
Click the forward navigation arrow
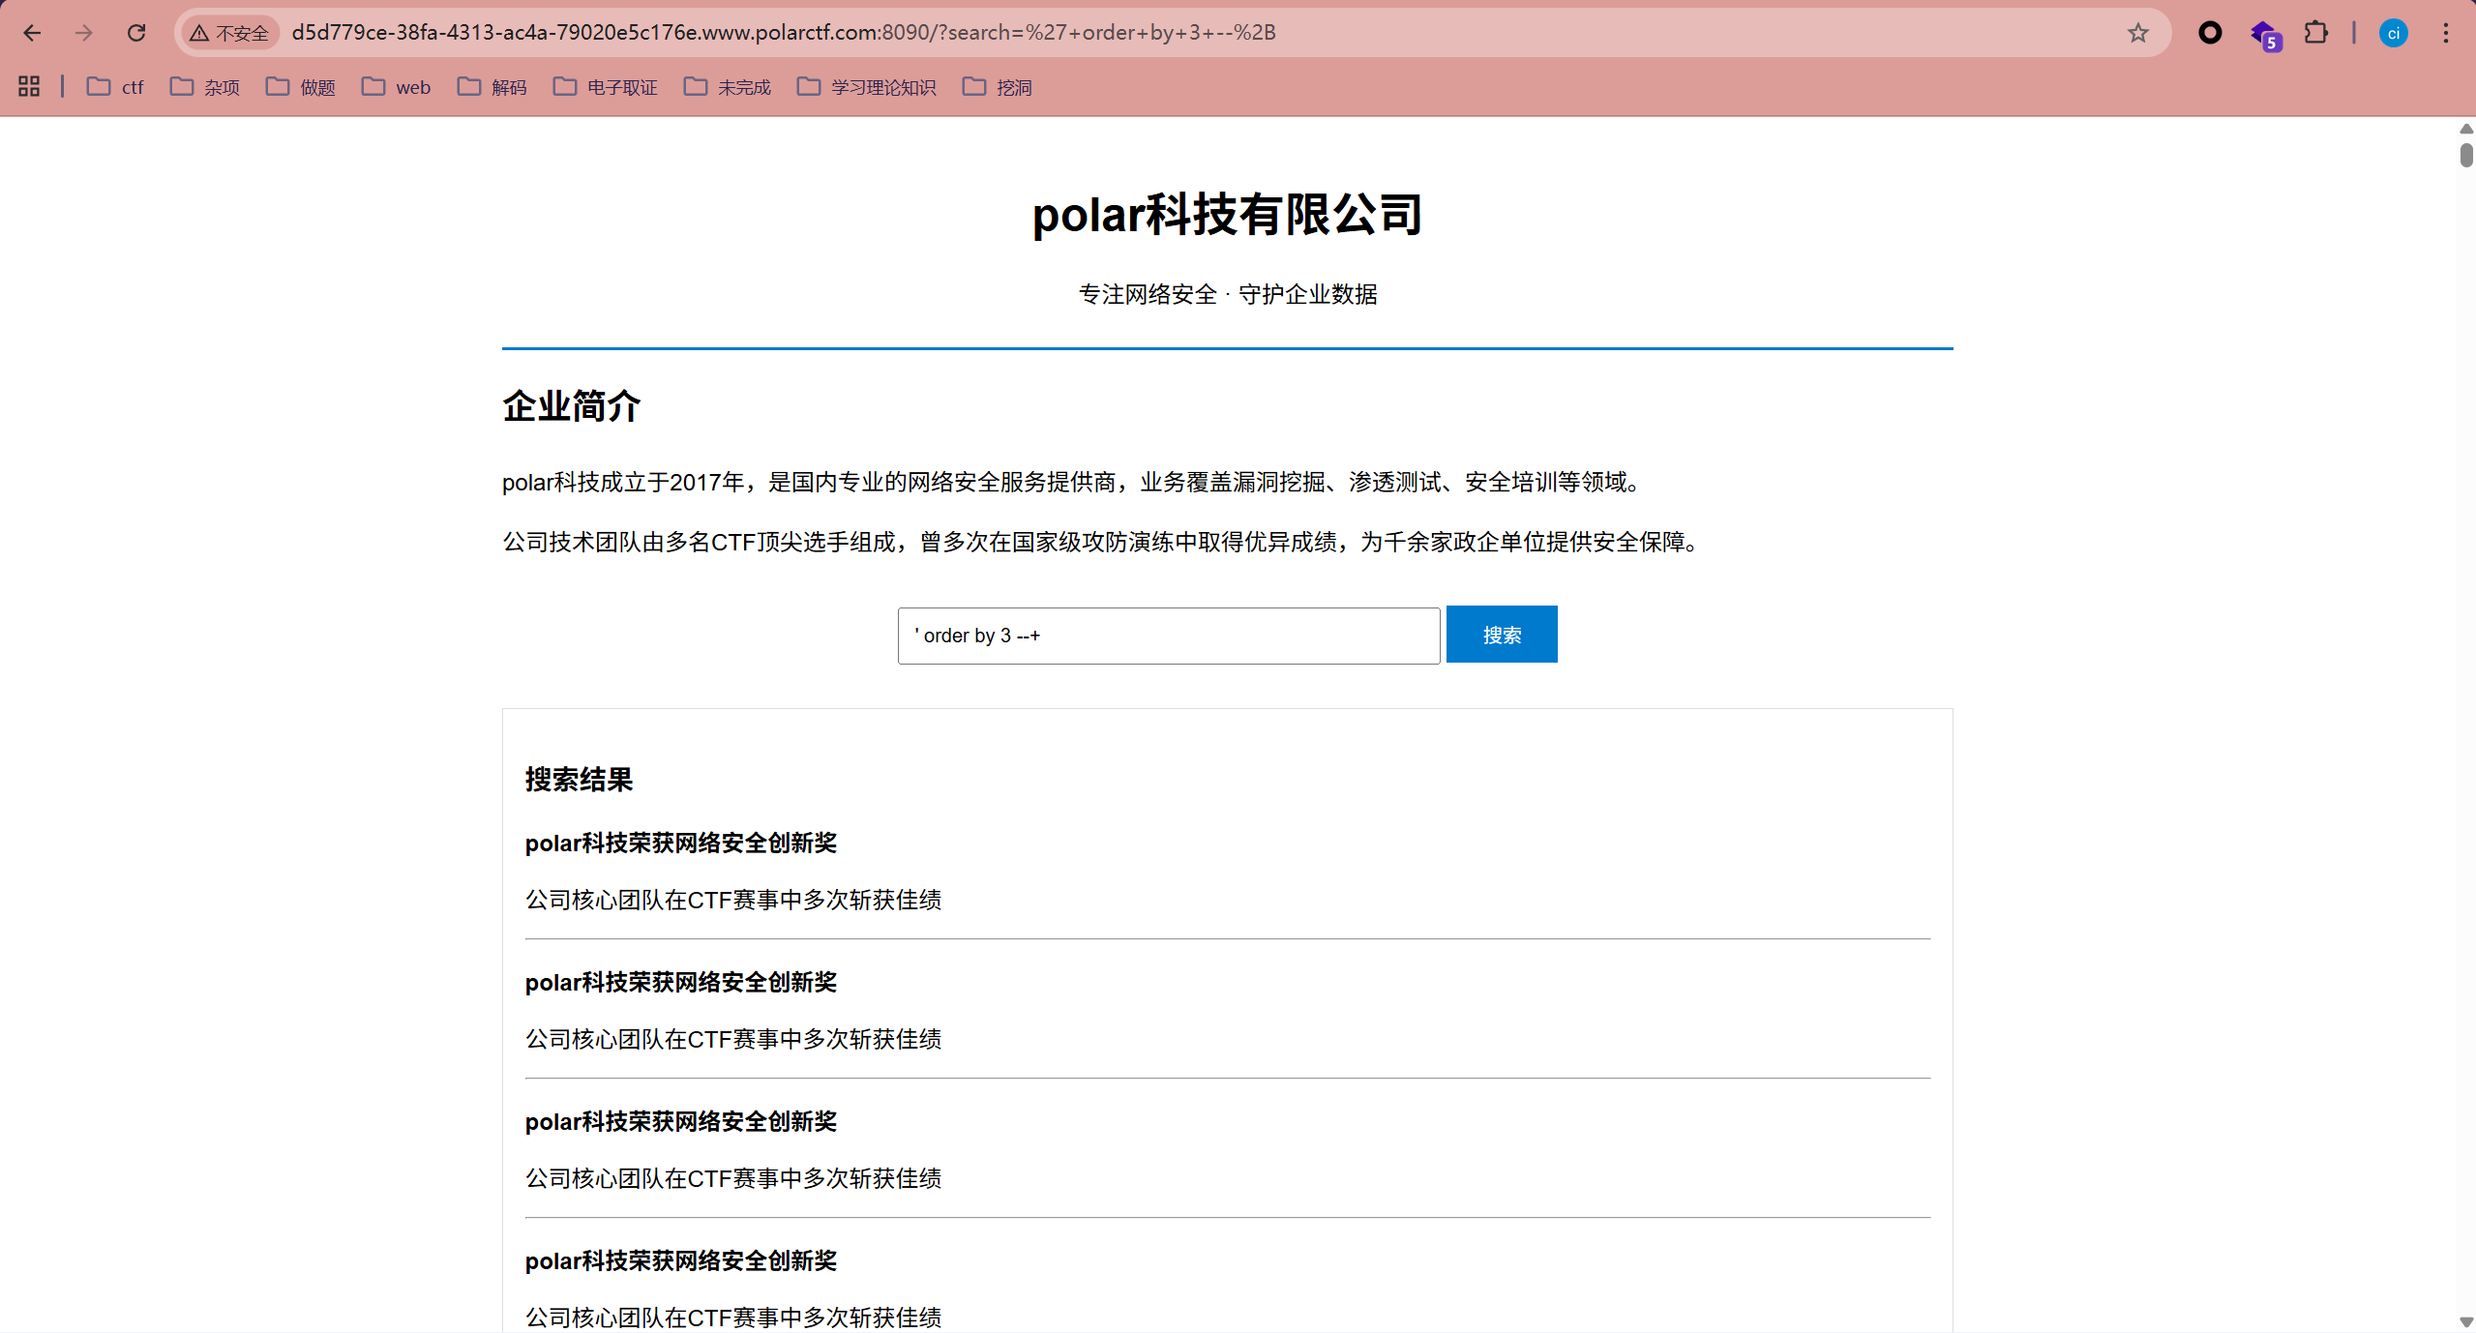click(x=84, y=33)
